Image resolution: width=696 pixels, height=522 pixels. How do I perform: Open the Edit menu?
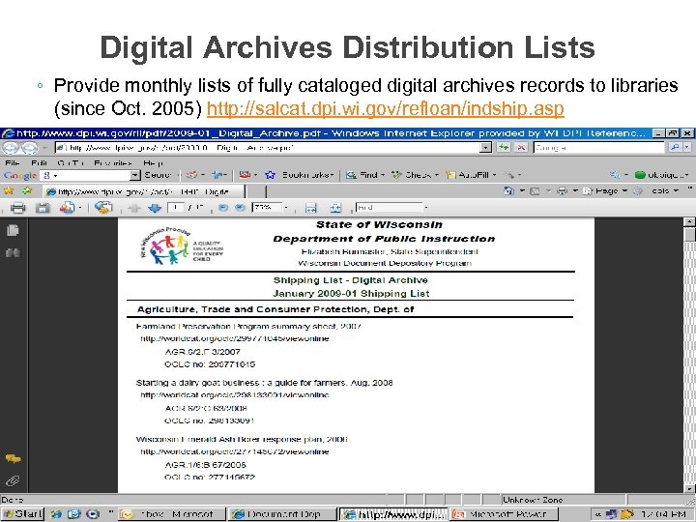coord(39,163)
